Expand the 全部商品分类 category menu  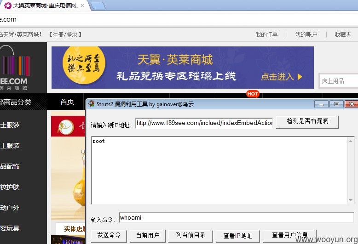point(23,102)
